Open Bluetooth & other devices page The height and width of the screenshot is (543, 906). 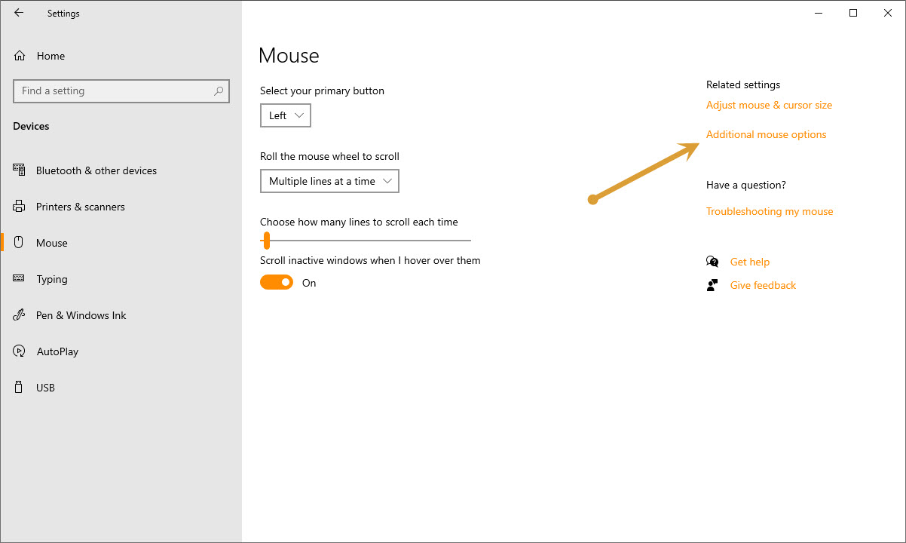click(x=96, y=170)
